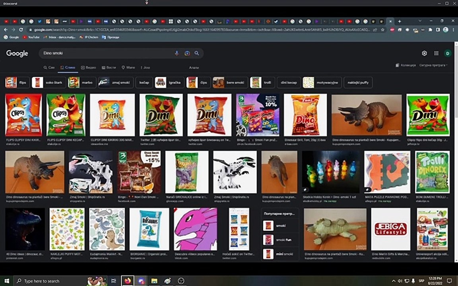Go back with the browser back arrow

(6, 30)
